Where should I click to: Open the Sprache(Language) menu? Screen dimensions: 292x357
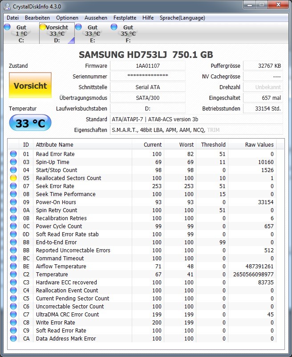click(182, 18)
